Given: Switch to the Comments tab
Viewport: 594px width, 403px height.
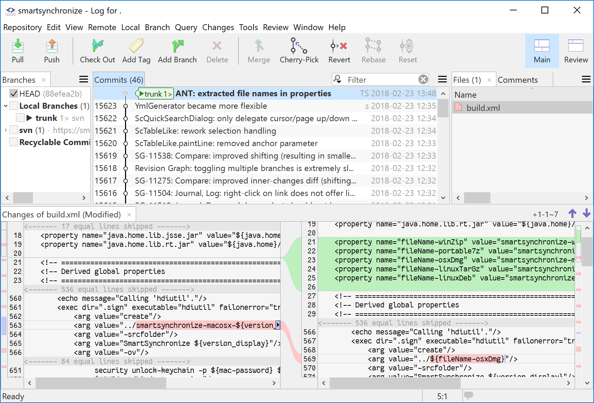Looking at the screenshot, I should tap(518, 80).
